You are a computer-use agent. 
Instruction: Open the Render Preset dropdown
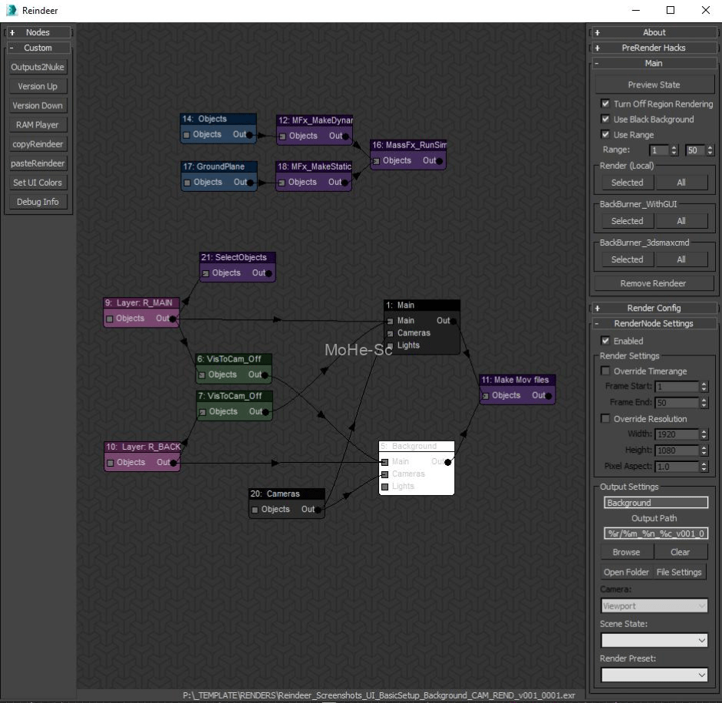pos(654,675)
